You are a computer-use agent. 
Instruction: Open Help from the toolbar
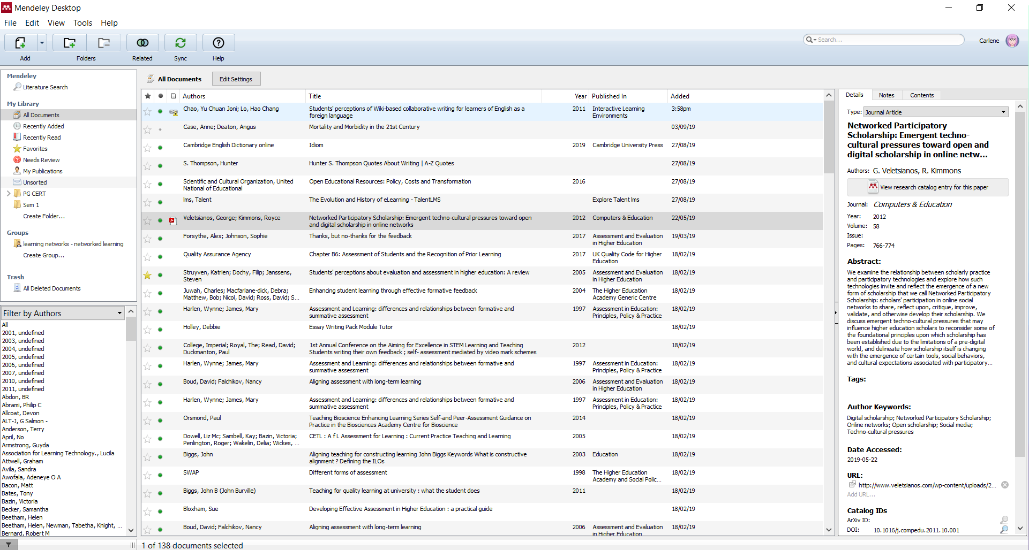[x=218, y=43]
